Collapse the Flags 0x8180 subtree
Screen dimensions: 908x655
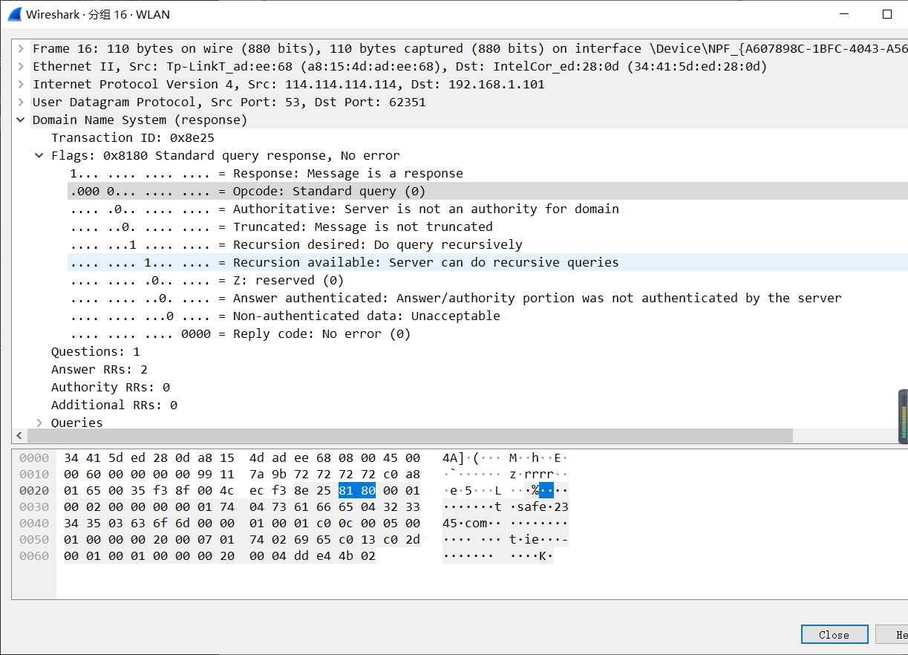(39, 156)
